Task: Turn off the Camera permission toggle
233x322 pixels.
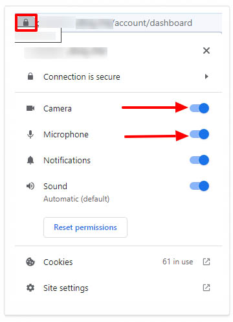Action: [x=199, y=108]
